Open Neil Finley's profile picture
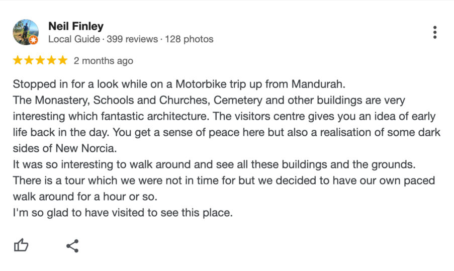 (x=26, y=32)
